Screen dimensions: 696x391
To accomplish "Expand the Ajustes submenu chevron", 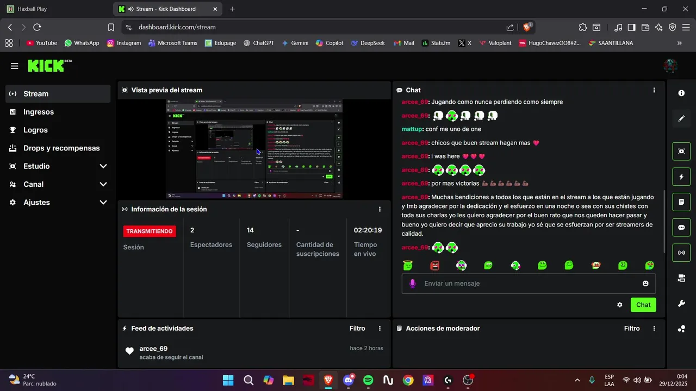I will point(103,202).
